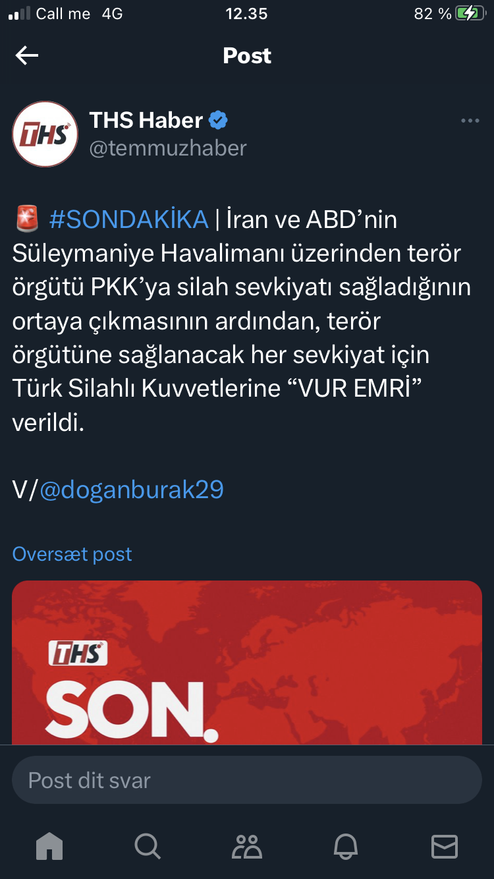The width and height of the screenshot is (494, 879).
Task: Tap the siren emoji in the post
Action: [x=26, y=219]
